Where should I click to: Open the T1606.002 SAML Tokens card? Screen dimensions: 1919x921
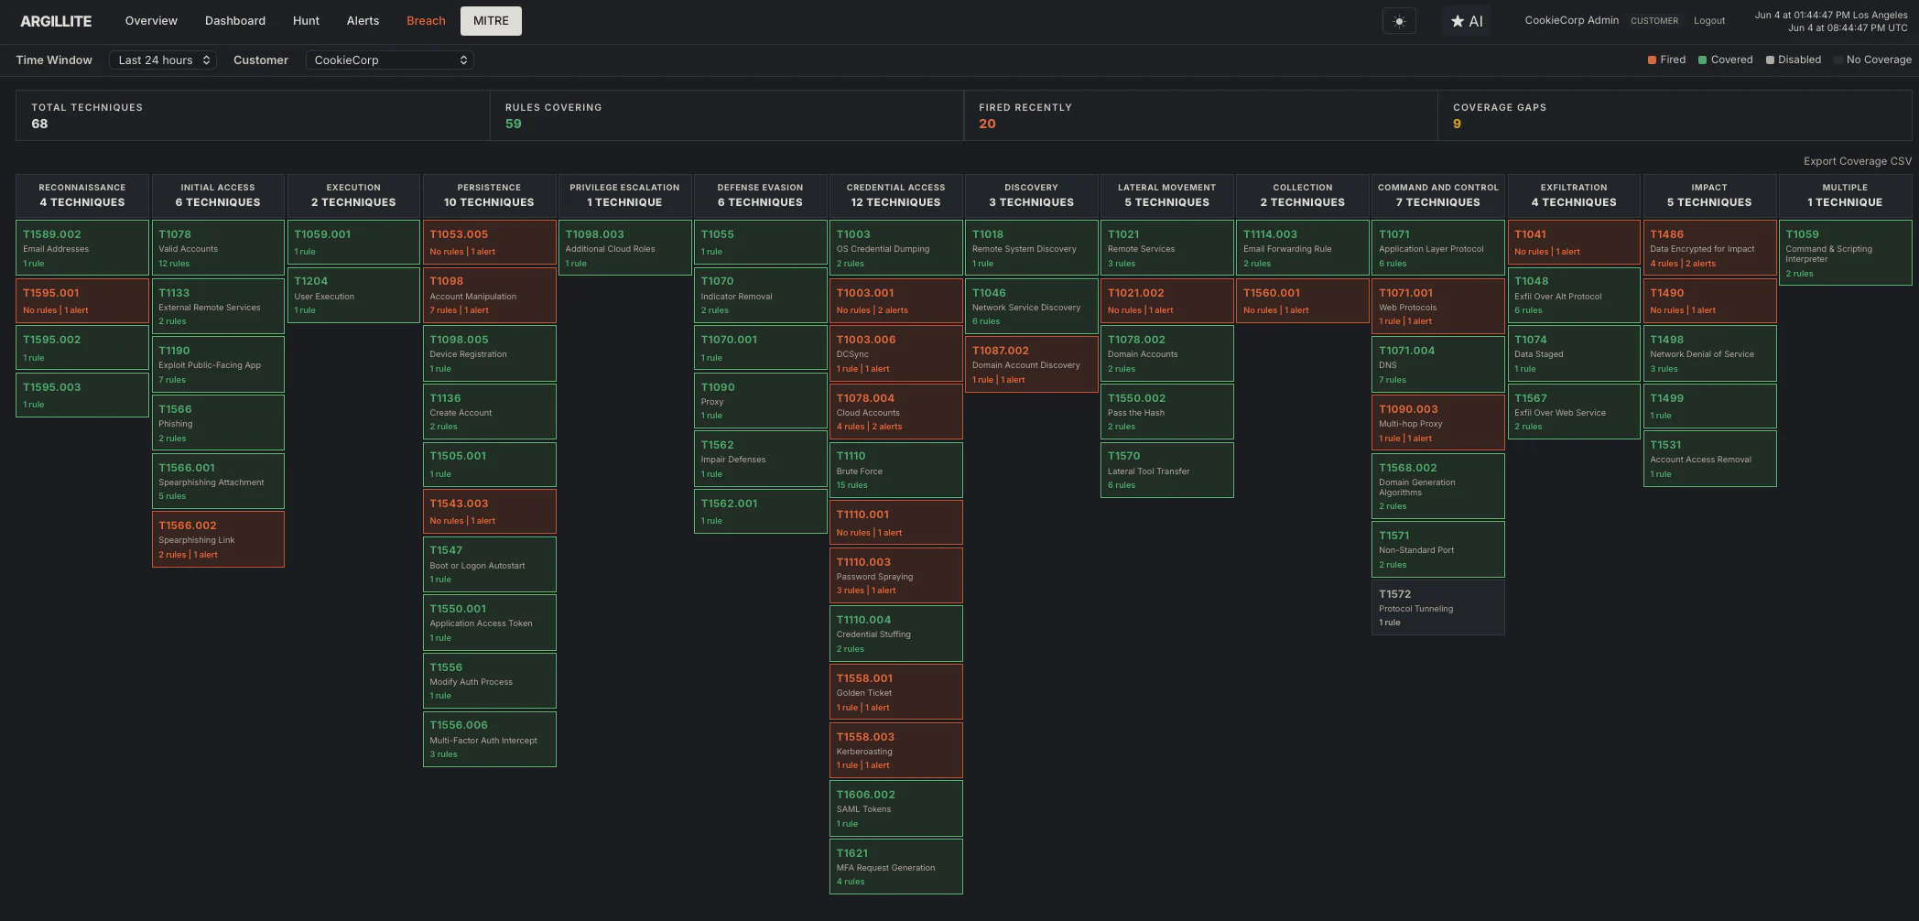(x=895, y=808)
